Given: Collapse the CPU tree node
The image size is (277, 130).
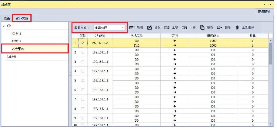Looking at the screenshot, I should pos(4,26).
